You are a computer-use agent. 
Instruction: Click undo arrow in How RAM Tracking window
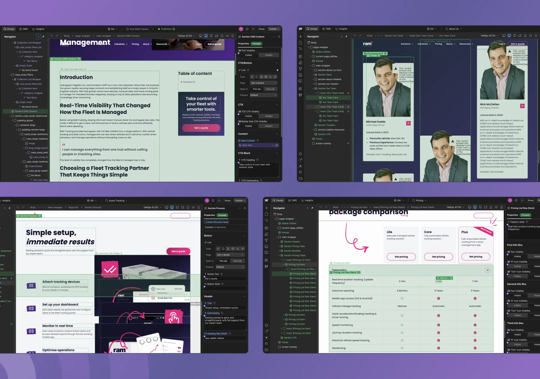tap(52, 36)
